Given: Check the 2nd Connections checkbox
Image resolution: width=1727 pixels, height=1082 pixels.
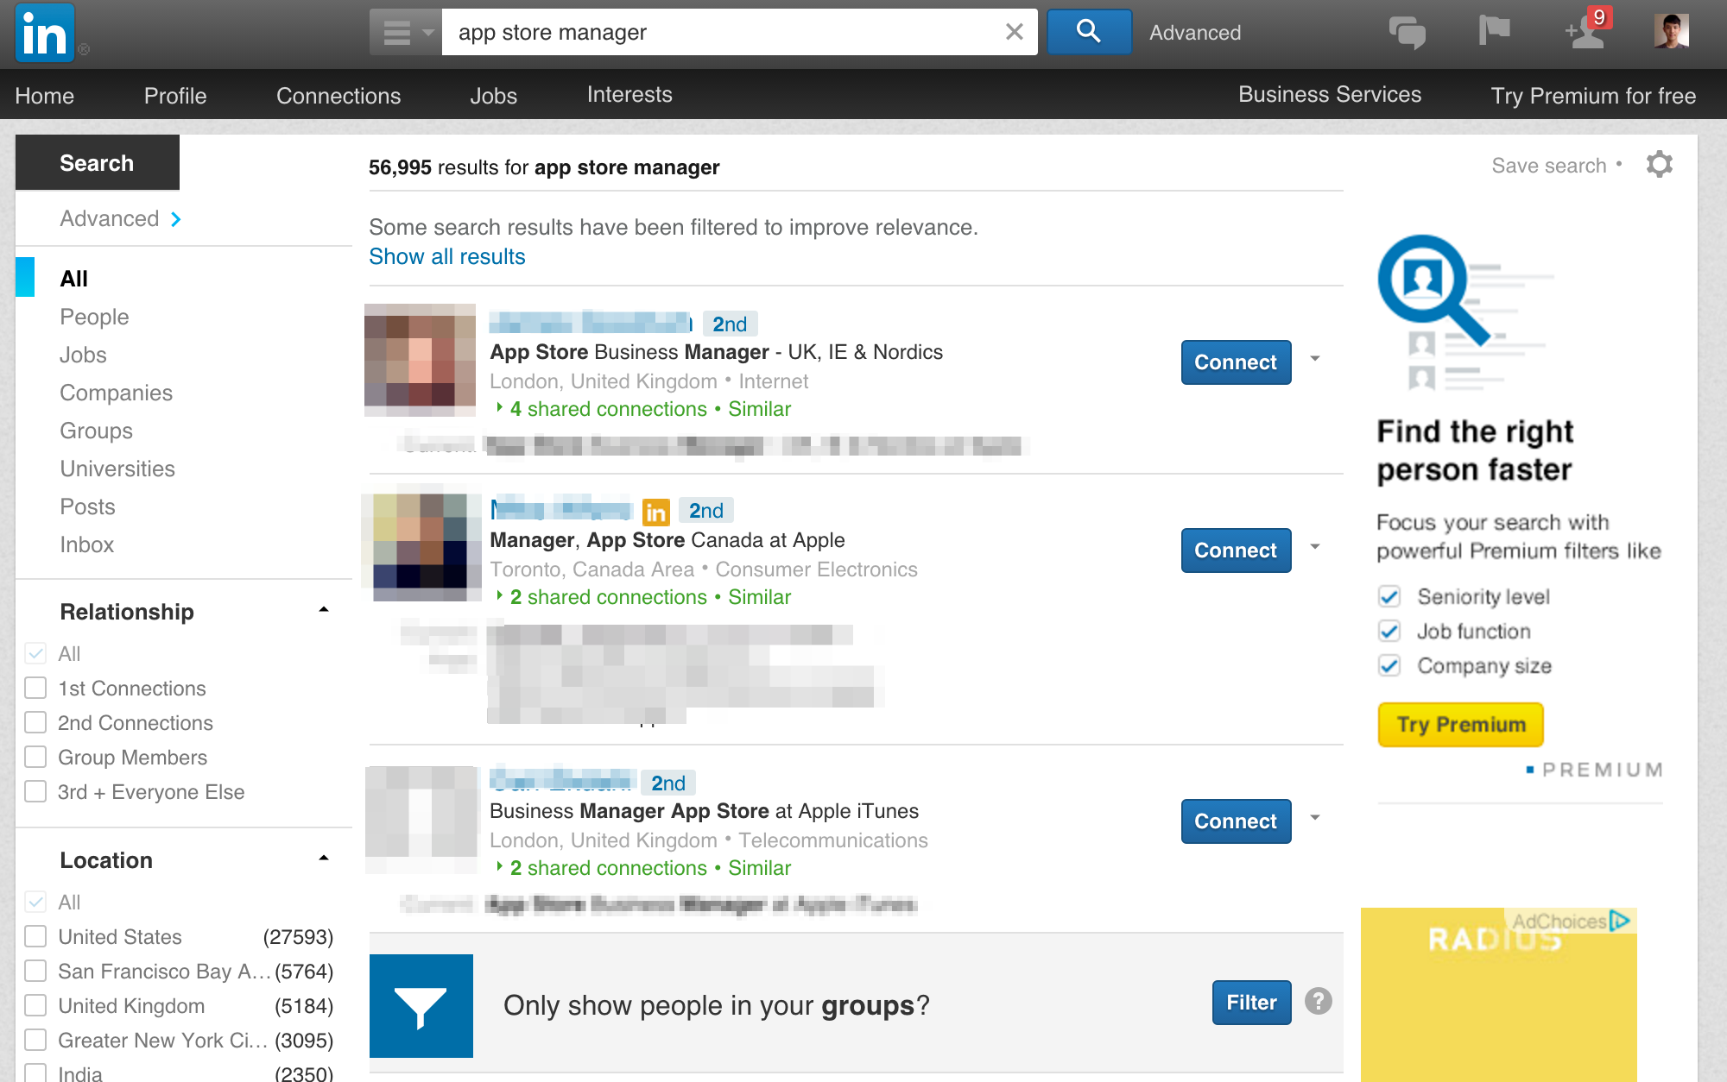Looking at the screenshot, I should pos(35,722).
